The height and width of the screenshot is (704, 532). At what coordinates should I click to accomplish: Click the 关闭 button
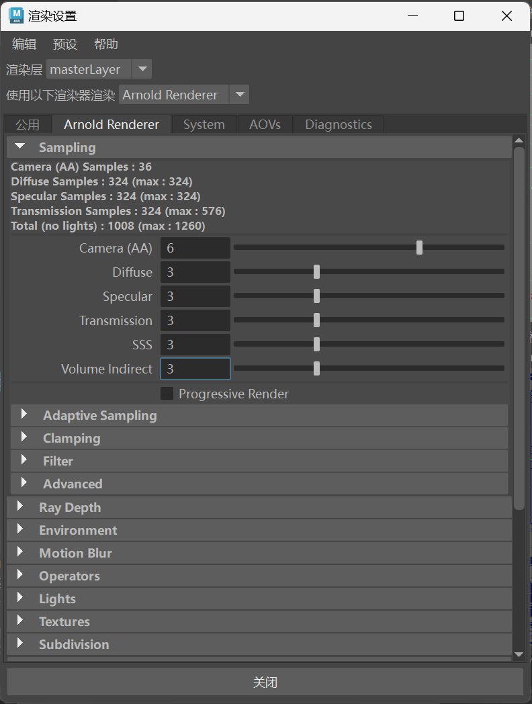click(x=265, y=683)
